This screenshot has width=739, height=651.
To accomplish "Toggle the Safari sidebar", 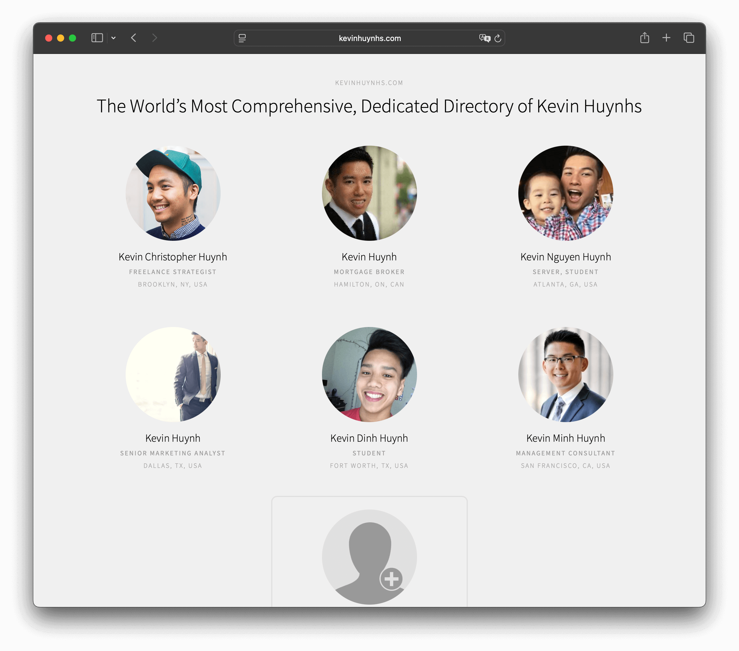I will pyautogui.click(x=97, y=38).
